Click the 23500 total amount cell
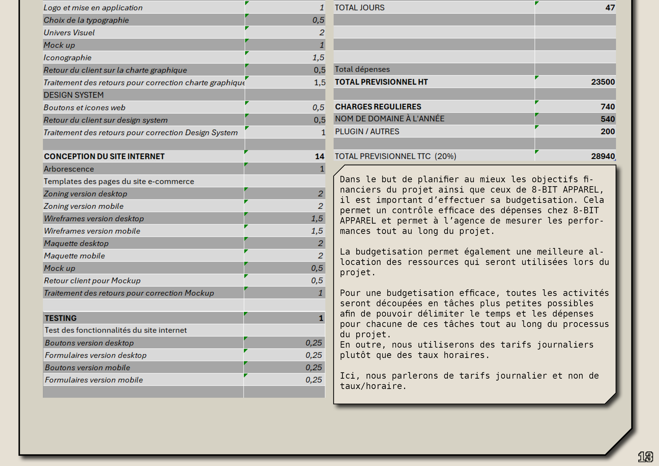This screenshot has height=466, width=659. [x=602, y=82]
